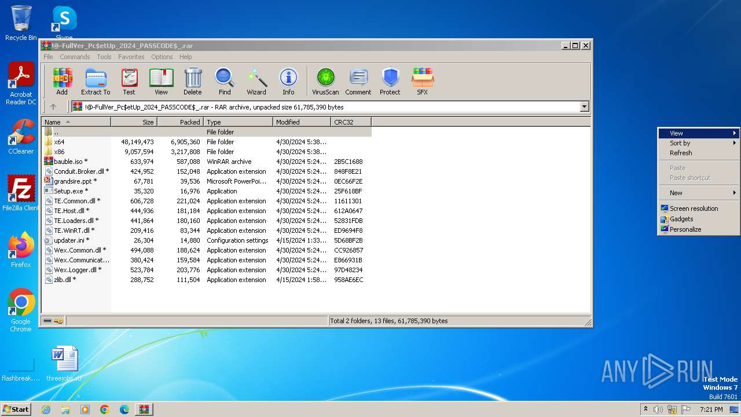The width and height of the screenshot is (741, 417).
Task: Choose Screen resolution in context menu
Action: click(x=699, y=209)
